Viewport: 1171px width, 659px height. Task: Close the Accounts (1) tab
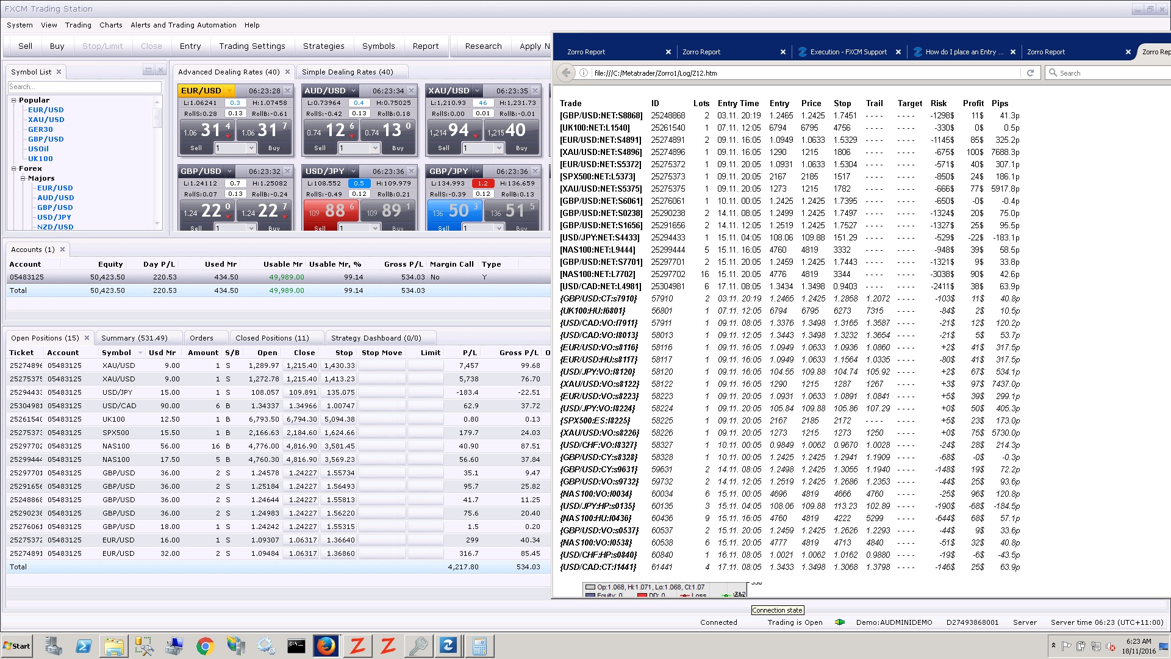(62, 249)
